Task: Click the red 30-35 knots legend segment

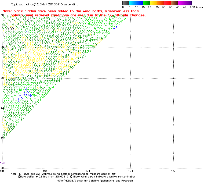Action: pyautogui.click(x=167, y=3)
